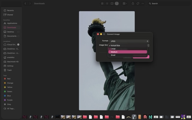The image size is (192, 120).
Task: Click the Edit Tags icon in toolbar
Action: pyautogui.click(x=138, y=4)
